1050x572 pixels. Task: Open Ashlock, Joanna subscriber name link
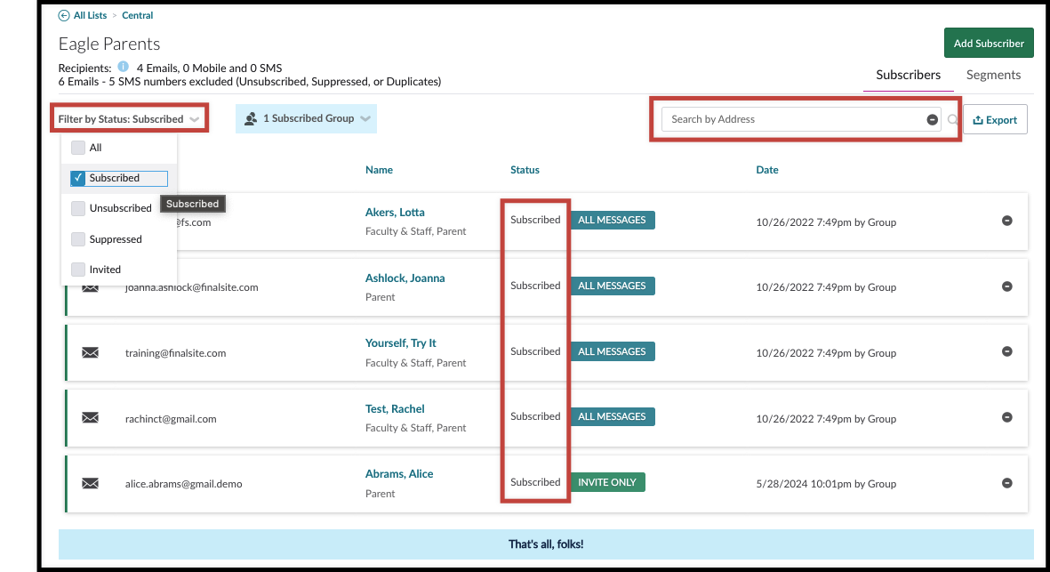click(x=405, y=278)
